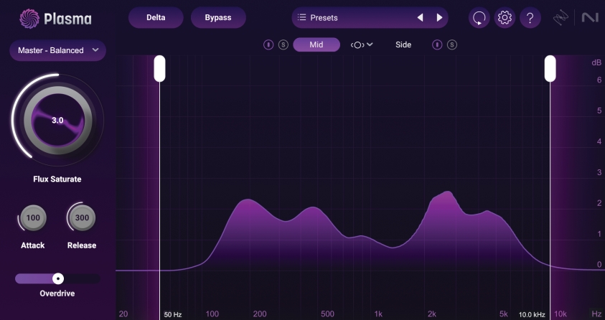Click the Plasma logo icon

coord(29,18)
